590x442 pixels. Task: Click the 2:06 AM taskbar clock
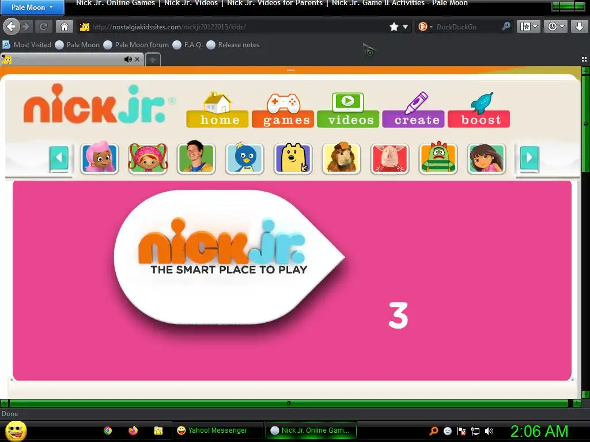539,431
